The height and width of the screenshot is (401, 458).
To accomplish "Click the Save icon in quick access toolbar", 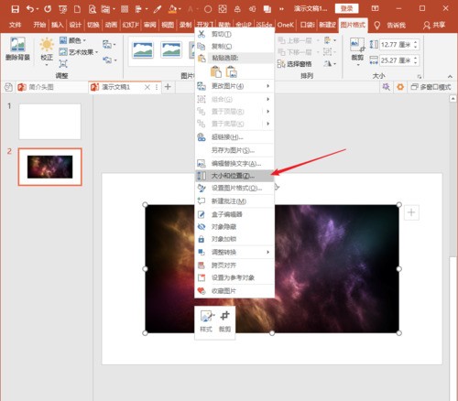I will pos(15,9).
